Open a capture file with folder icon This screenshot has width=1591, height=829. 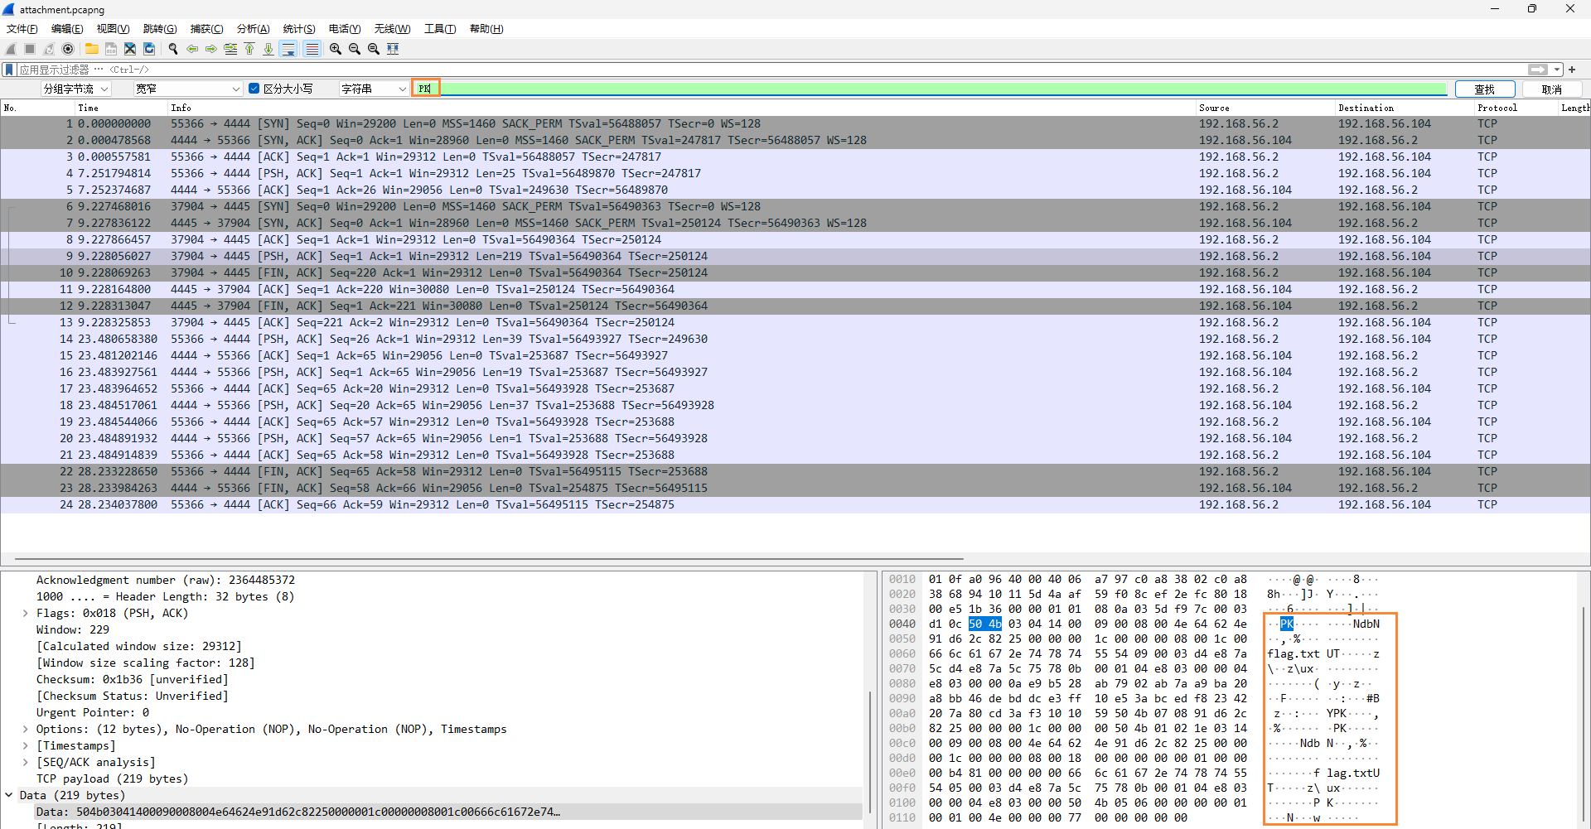[91, 49]
